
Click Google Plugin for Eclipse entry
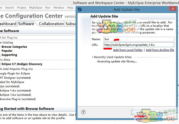[15, 73]
